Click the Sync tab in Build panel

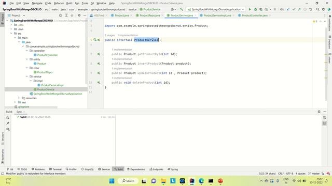tap(19, 112)
